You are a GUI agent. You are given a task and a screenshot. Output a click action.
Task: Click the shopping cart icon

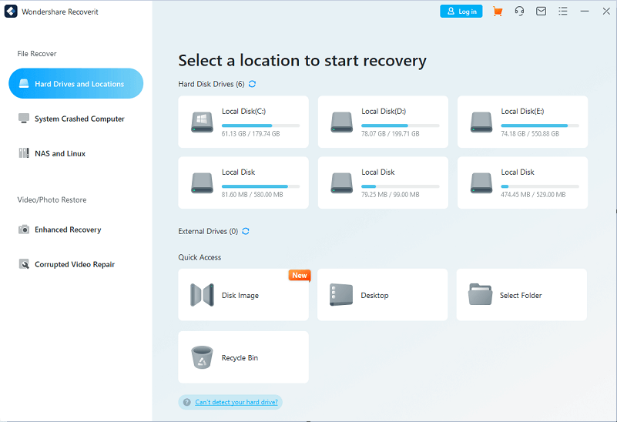(498, 12)
